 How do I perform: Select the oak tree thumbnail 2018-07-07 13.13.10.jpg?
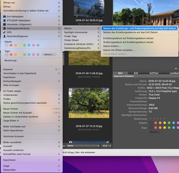[x=89, y=103]
